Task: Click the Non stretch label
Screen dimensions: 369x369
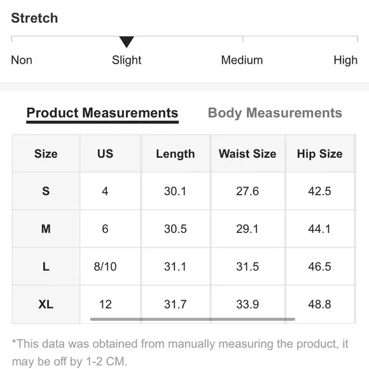Action: 22,60
